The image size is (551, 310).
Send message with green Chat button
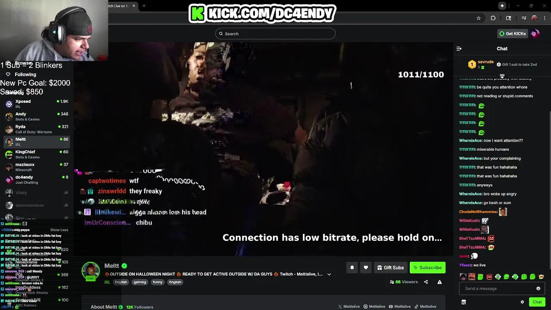click(537, 302)
